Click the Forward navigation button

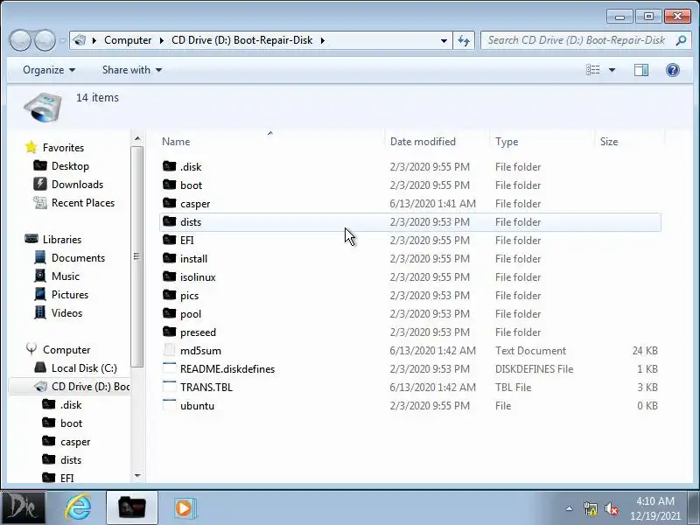(x=45, y=40)
